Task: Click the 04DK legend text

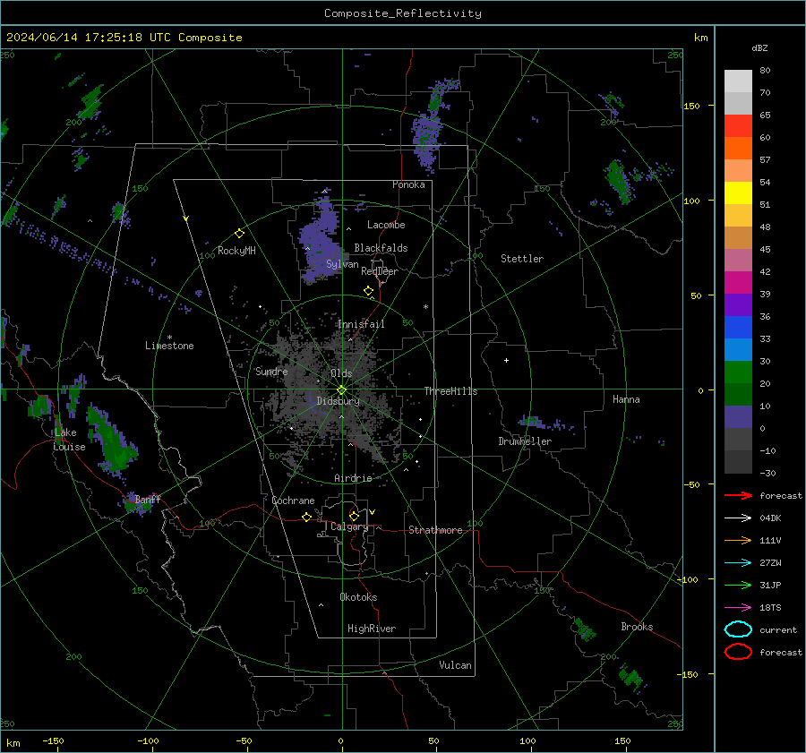Action: pos(770,518)
